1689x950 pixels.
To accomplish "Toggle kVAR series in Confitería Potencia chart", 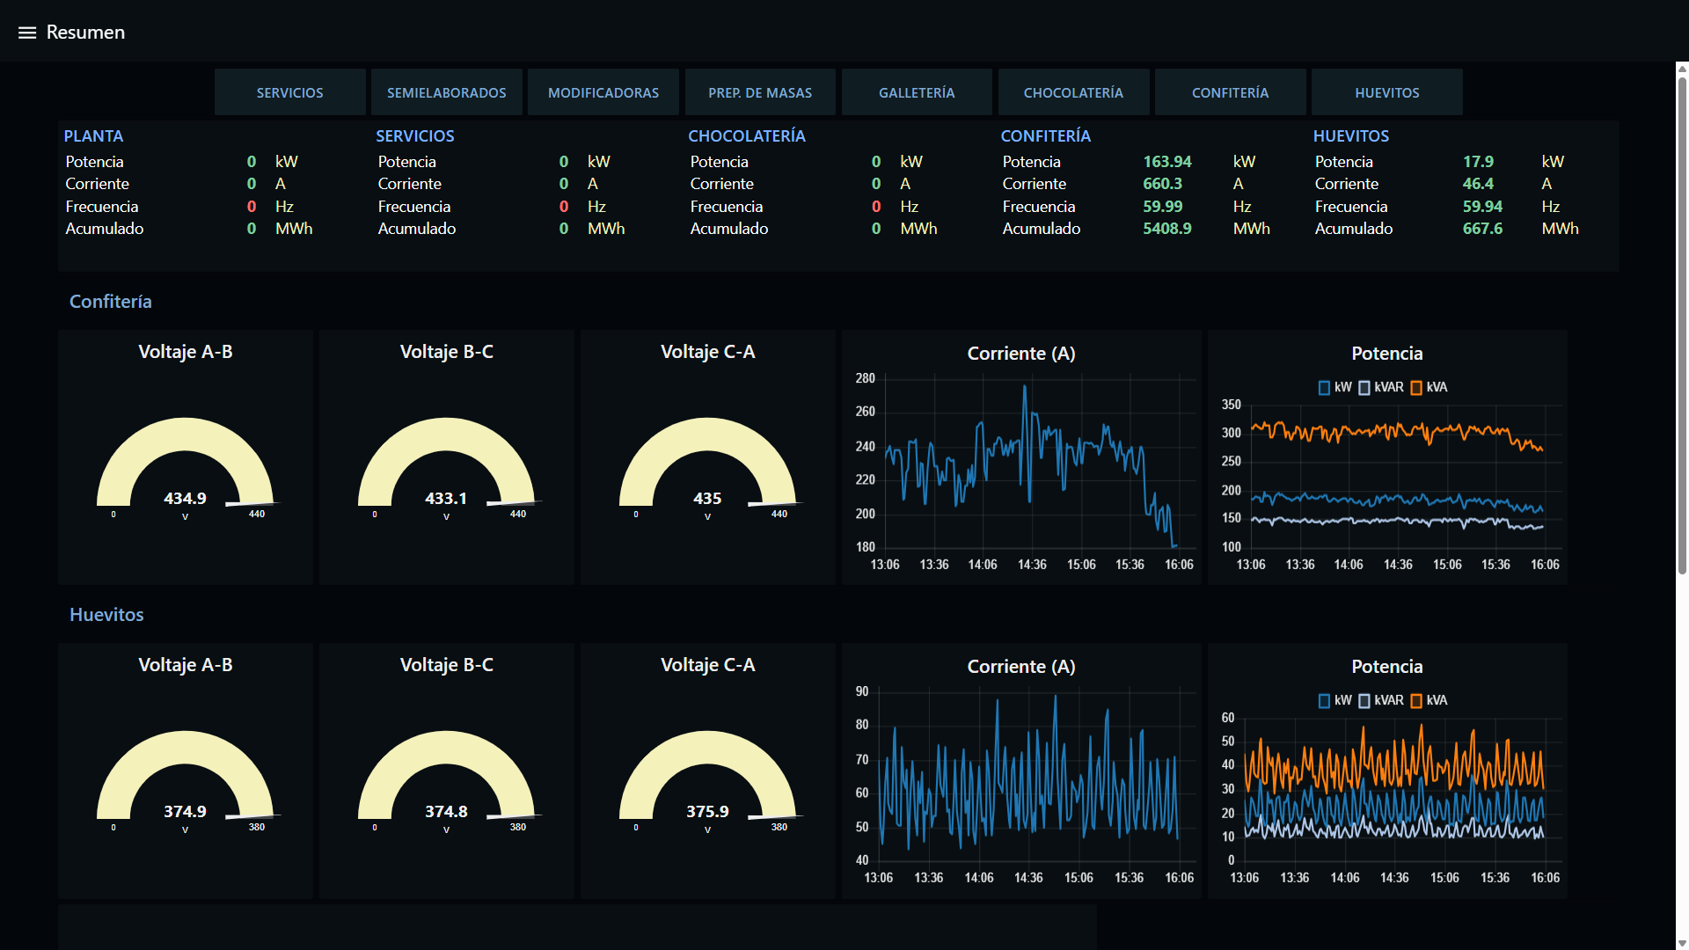I will 1380,387.
